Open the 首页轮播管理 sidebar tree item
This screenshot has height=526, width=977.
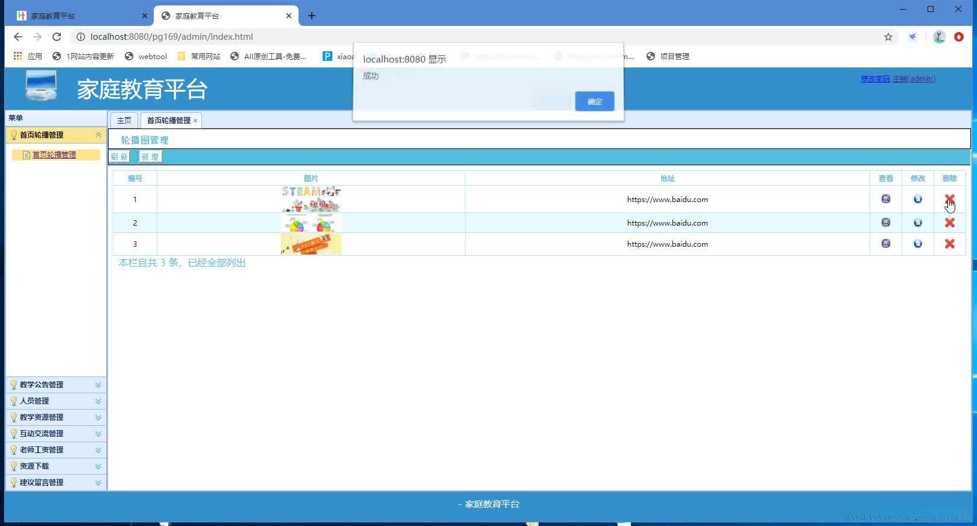coord(54,155)
